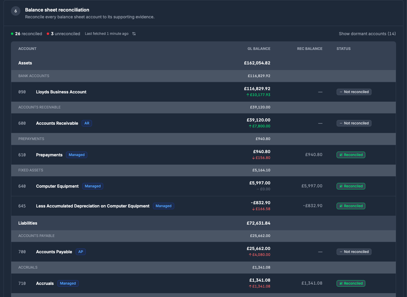The width and height of the screenshot is (407, 297).
Task: Open the Accounts Payable account name
Action: pos(54,252)
